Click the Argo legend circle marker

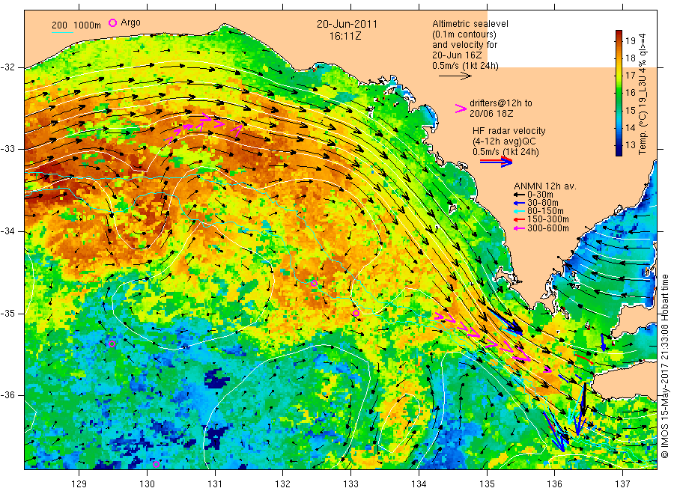[112, 22]
